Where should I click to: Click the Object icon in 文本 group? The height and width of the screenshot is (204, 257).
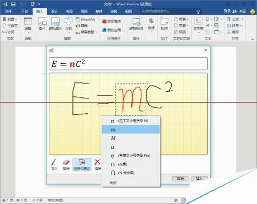click(217, 32)
